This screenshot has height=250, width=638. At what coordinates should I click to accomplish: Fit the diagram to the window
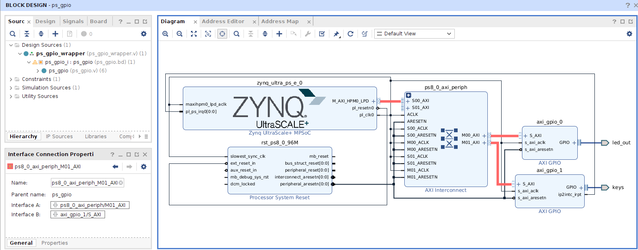click(194, 34)
